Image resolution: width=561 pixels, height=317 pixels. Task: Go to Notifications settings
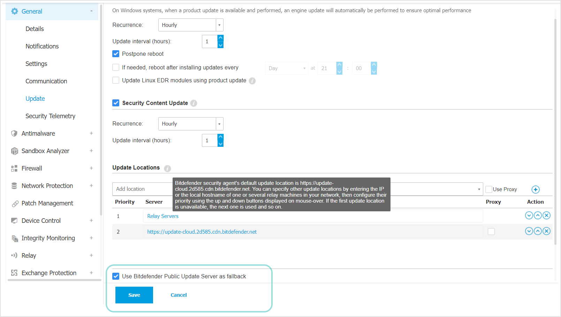(42, 46)
